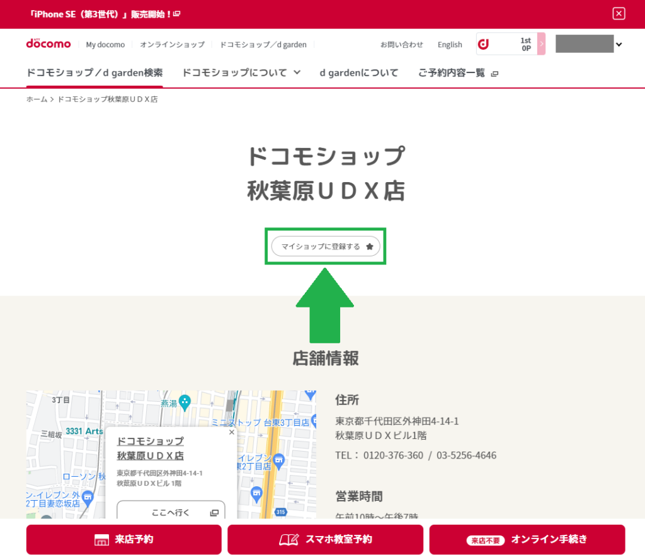The image size is (645, 560).
Task: Click the phone number 03-5256-4646
Action: pyautogui.click(x=467, y=455)
